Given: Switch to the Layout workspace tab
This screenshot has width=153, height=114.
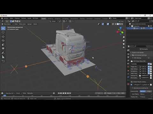Looking at the screenshot, I should [x=43, y=19].
